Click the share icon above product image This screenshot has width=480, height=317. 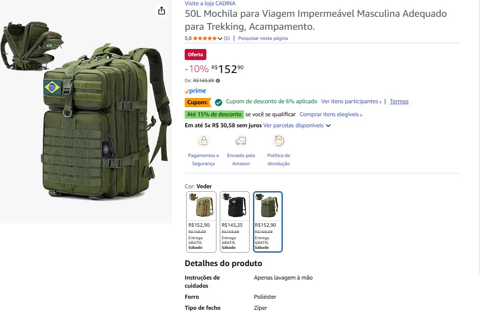[x=162, y=11]
